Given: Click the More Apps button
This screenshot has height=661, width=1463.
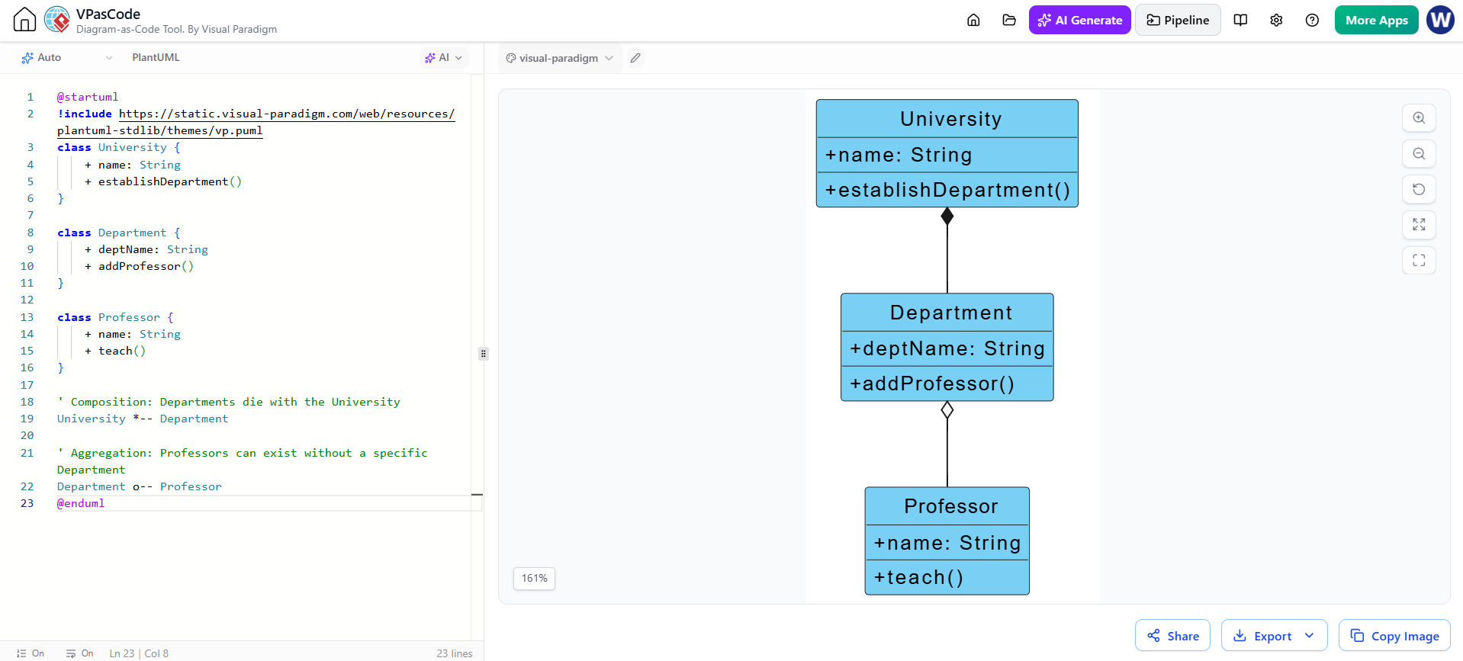Looking at the screenshot, I should 1376,20.
